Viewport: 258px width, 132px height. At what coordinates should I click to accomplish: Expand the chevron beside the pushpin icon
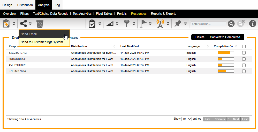(x=185, y=24)
